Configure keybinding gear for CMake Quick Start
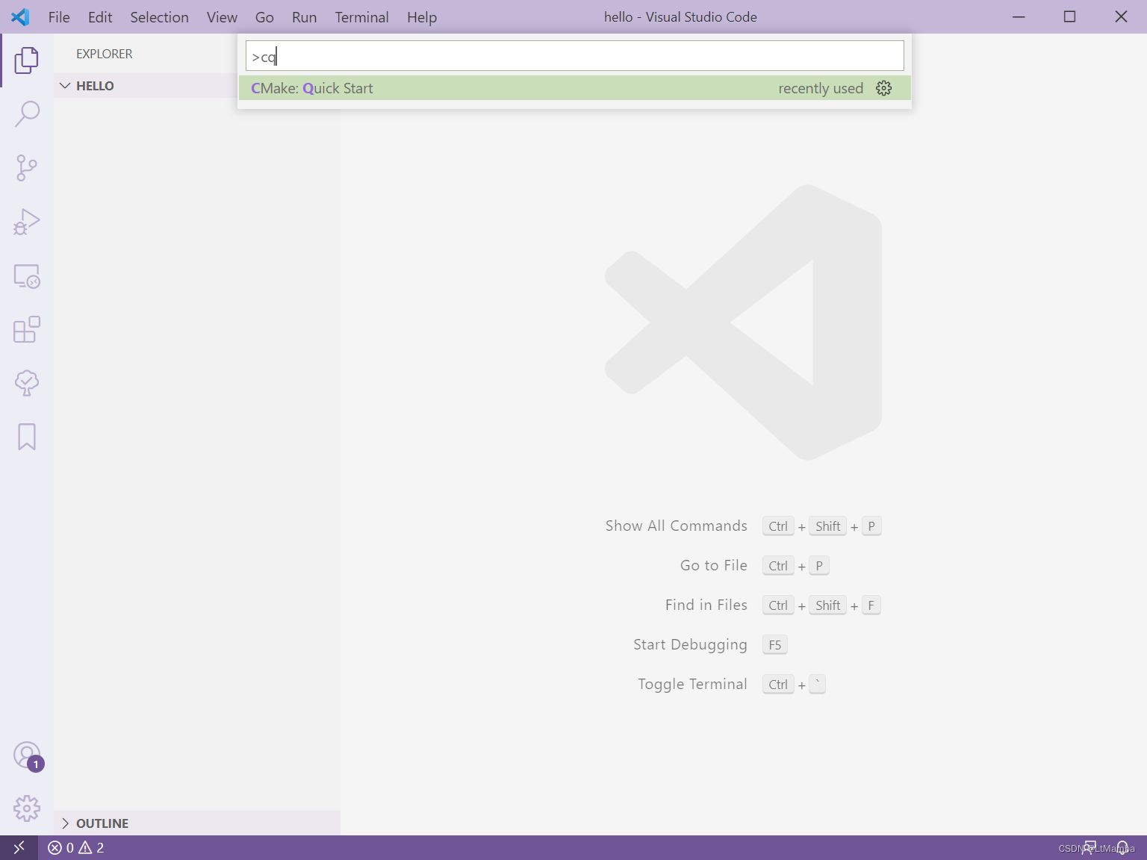This screenshot has height=860, width=1147. 884,88
